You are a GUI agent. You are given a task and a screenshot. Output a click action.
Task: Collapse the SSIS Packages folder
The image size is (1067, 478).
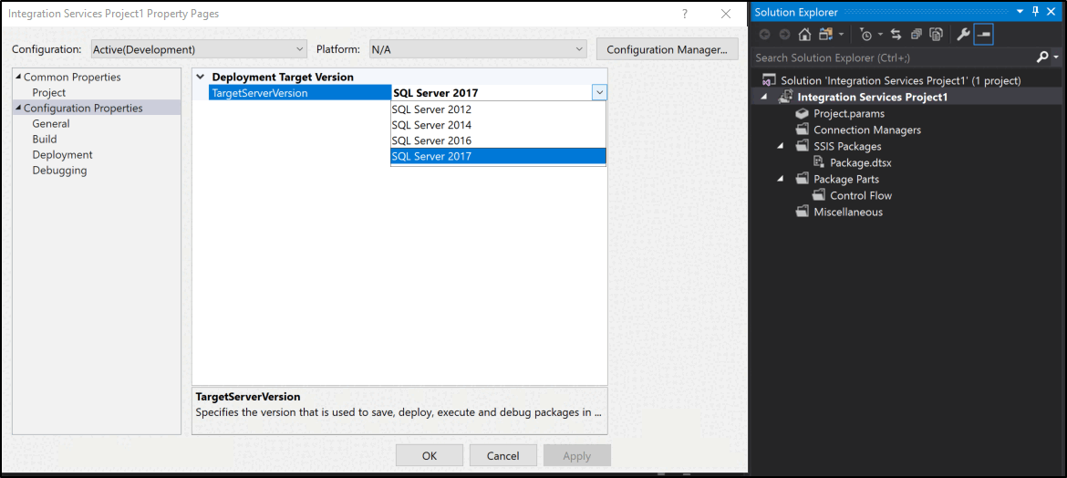point(780,146)
